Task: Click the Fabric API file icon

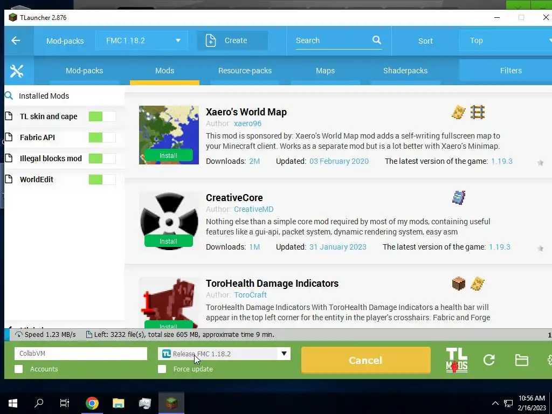Action: pos(9,137)
